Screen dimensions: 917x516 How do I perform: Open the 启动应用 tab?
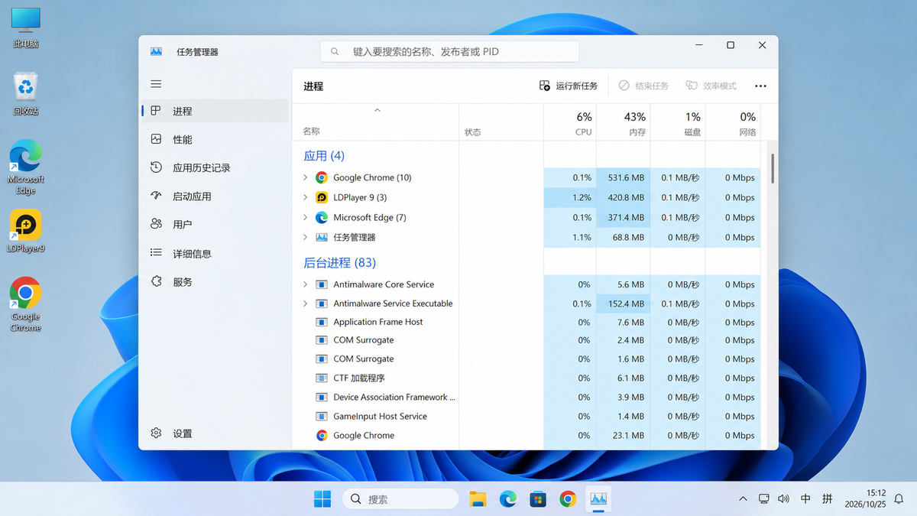(215, 196)
